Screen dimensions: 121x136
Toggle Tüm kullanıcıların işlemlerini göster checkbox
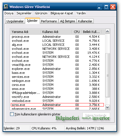[x=12, y=114]
